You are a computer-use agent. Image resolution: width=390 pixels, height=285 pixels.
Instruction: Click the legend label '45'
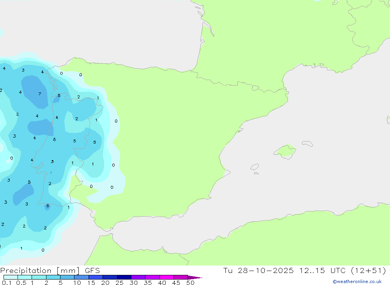click(x=176, y=283)
